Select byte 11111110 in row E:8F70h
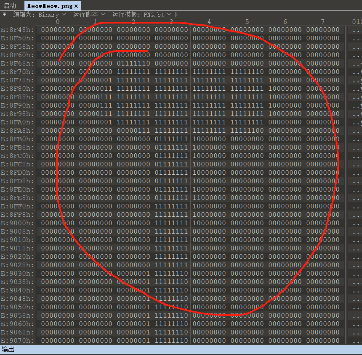 coord(247,72)
